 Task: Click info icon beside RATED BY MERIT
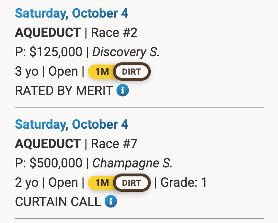(x=123, y=91)
